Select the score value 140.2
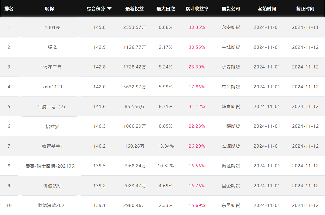 99,146
